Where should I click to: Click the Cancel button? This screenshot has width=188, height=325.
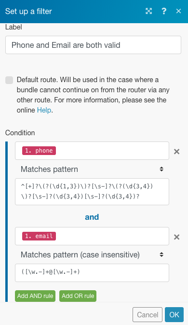point(148,315)
